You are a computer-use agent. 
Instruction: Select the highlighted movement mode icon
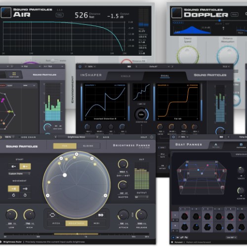point(13,189)
